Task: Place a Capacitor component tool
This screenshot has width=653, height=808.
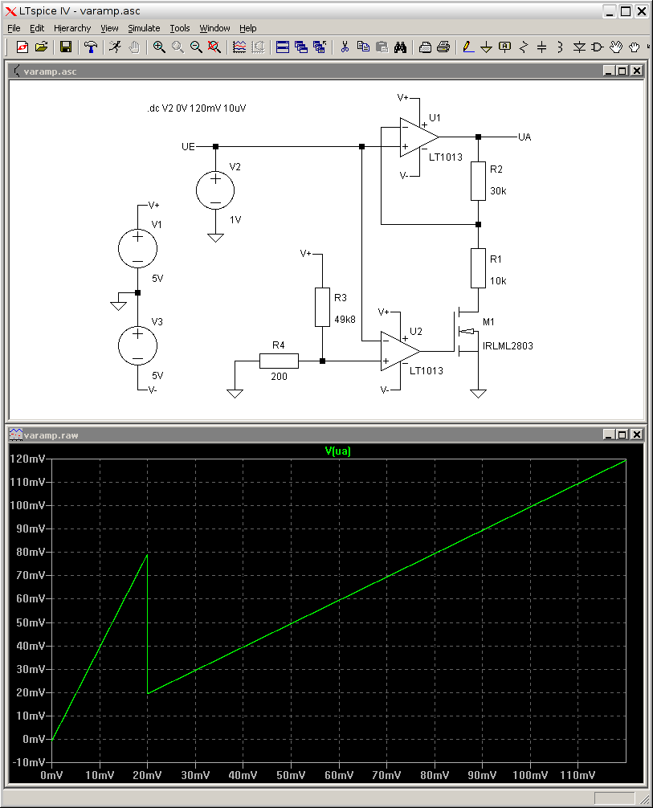Action: (x=541, y=47)
